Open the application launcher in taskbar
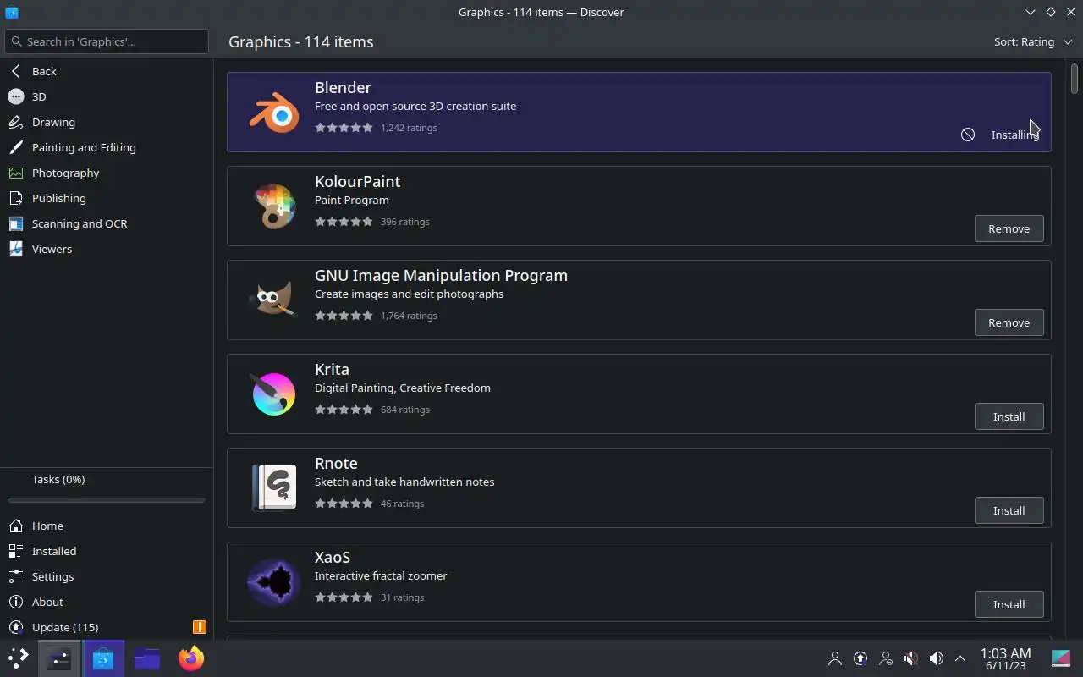1083x677 pixels. coord(19,658)
